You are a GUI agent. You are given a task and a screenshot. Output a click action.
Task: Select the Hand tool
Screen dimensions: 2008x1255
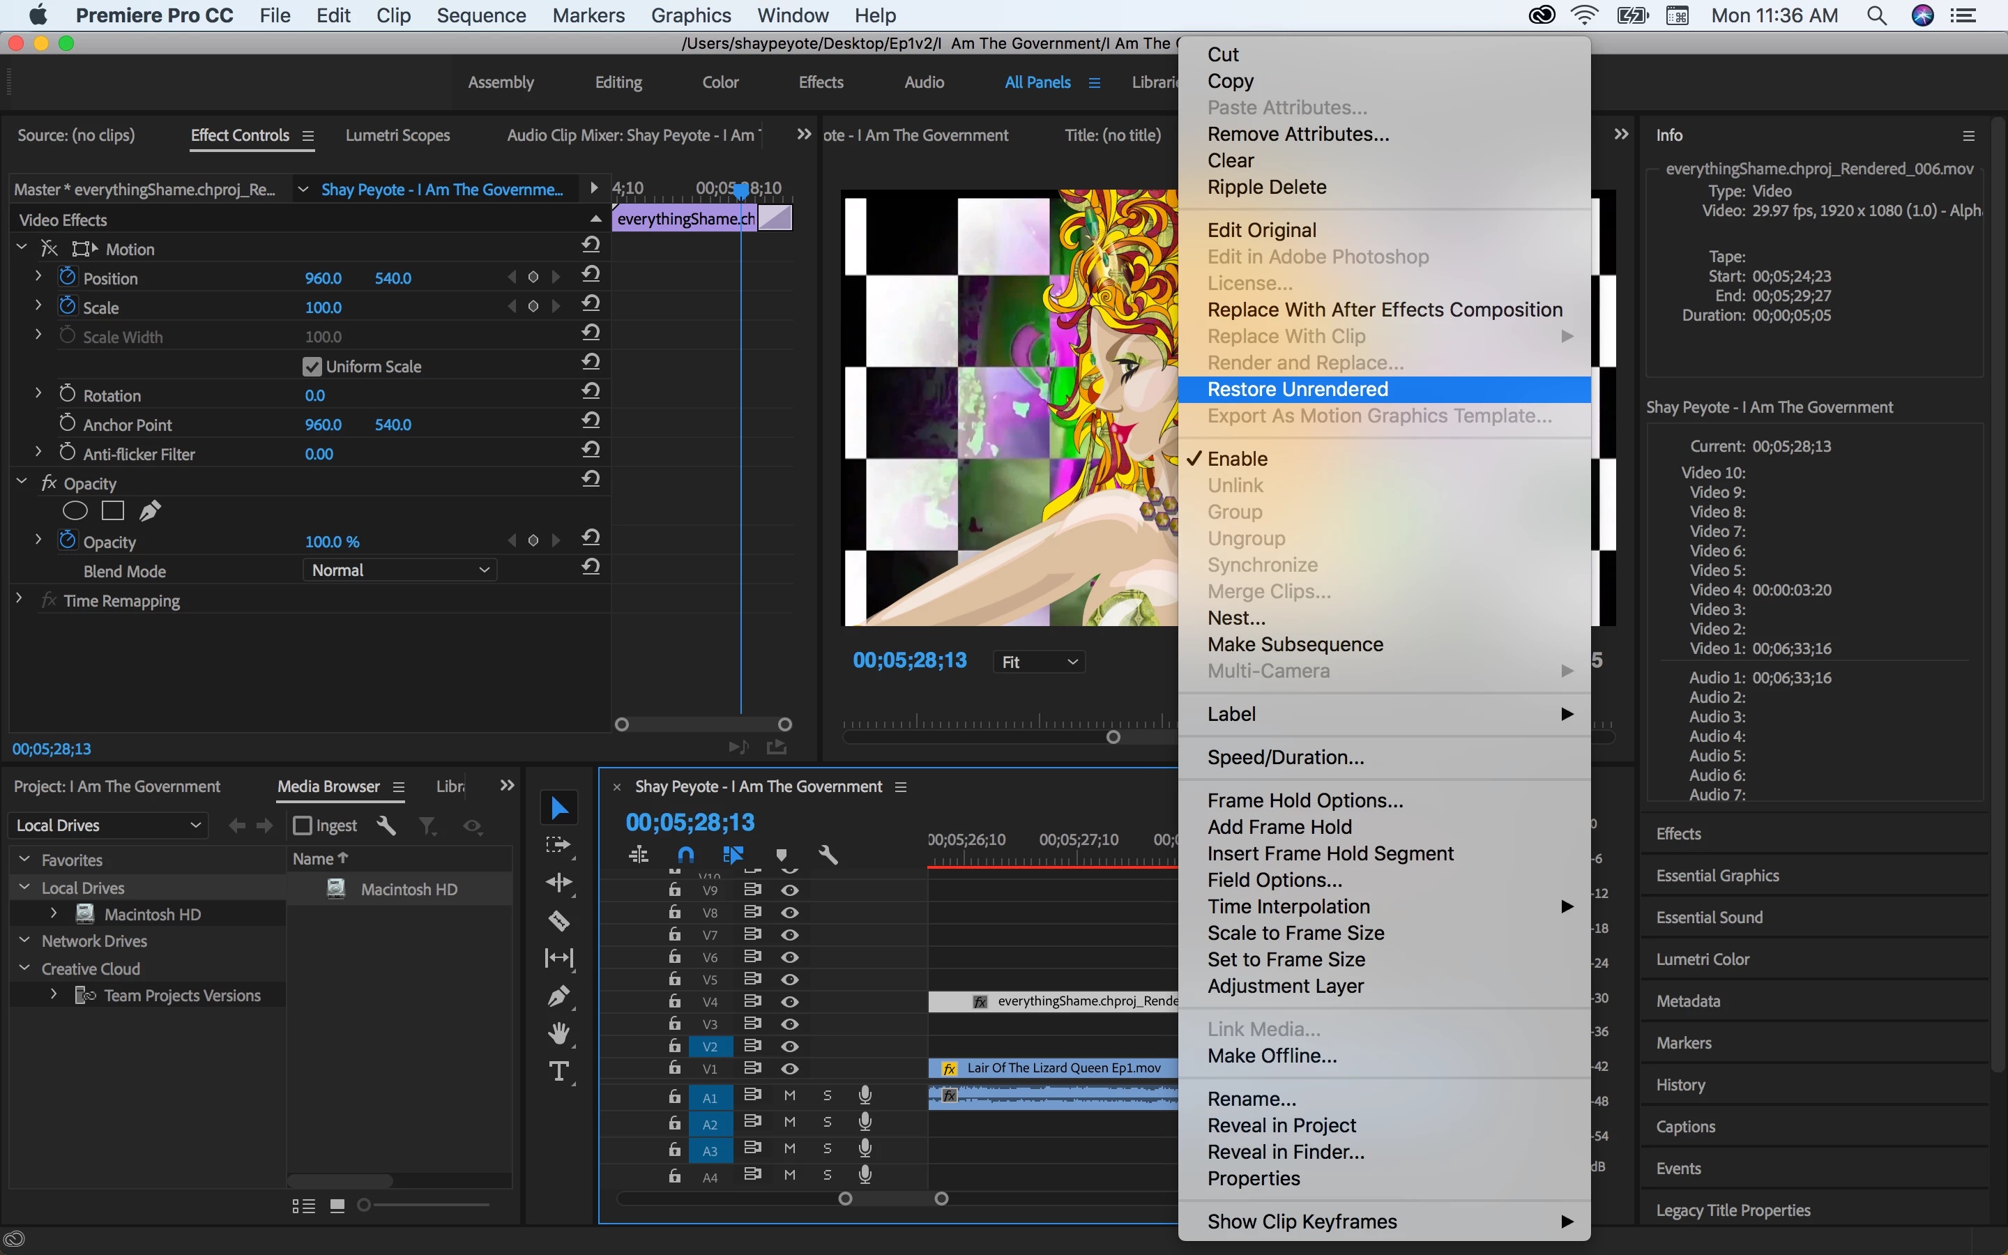tap(559, 1033)
